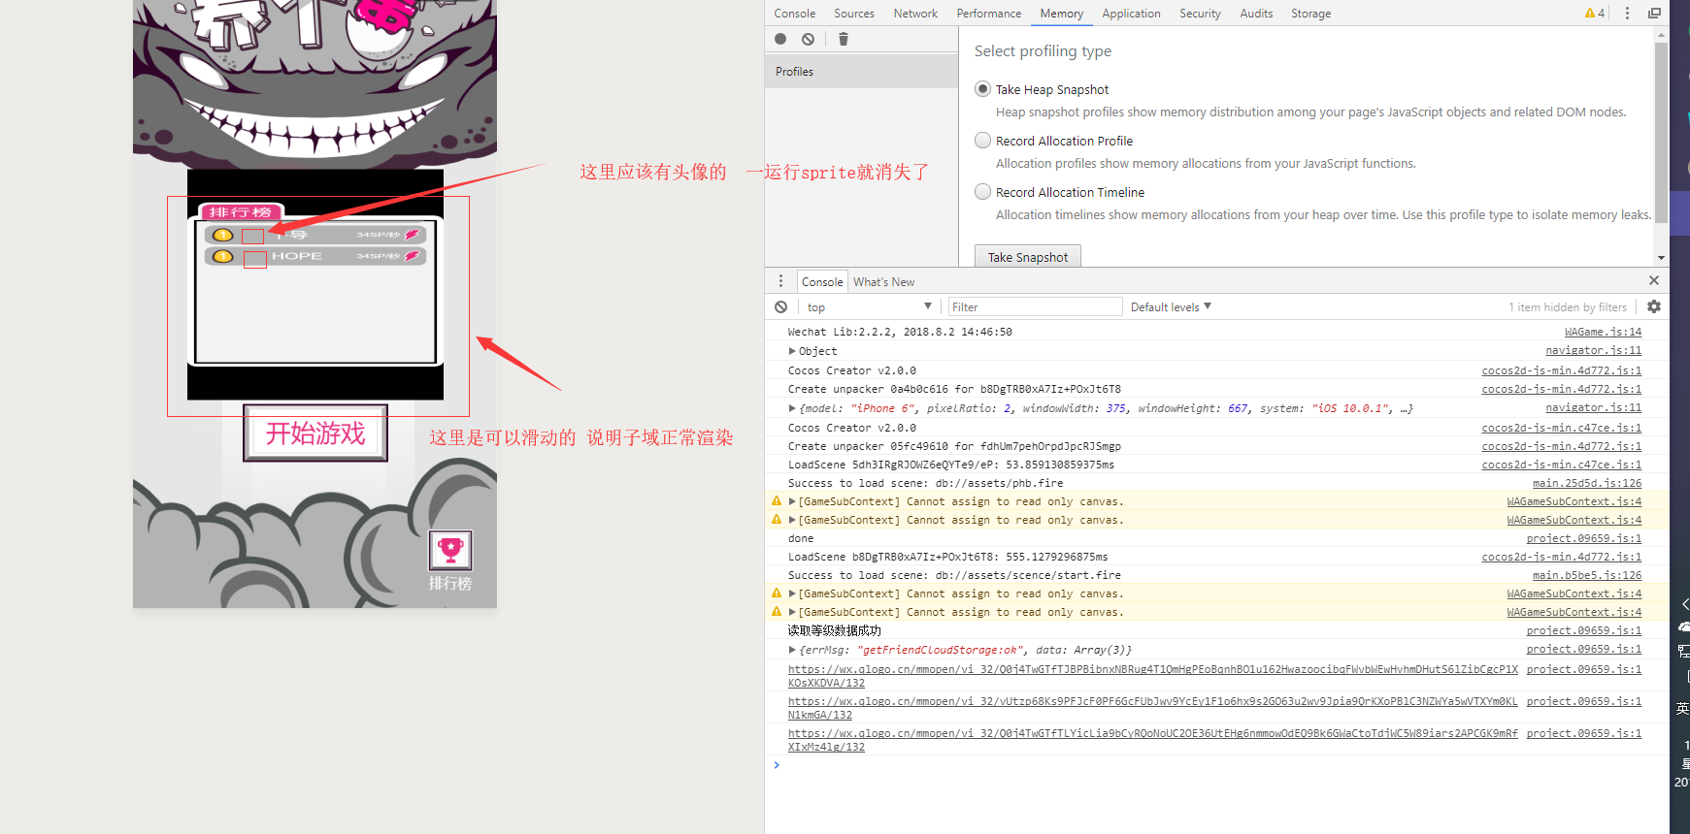This screenshot has width=1690, height=834.
Task: Select the Profiles sidebar header
Action: pos(862,72)
